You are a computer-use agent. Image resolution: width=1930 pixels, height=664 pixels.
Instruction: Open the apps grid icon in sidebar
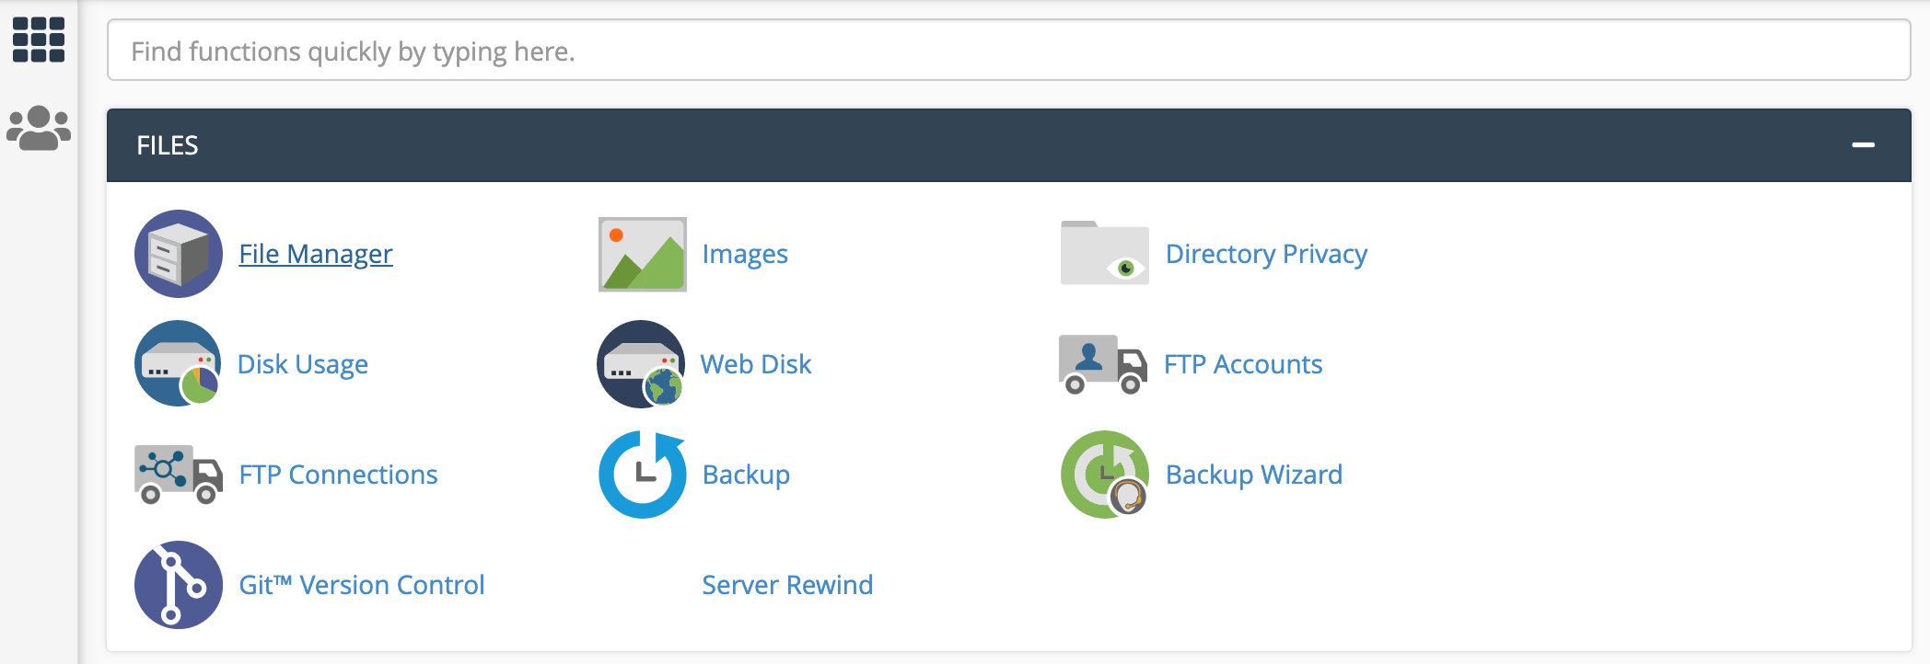[x=39, y=40]
